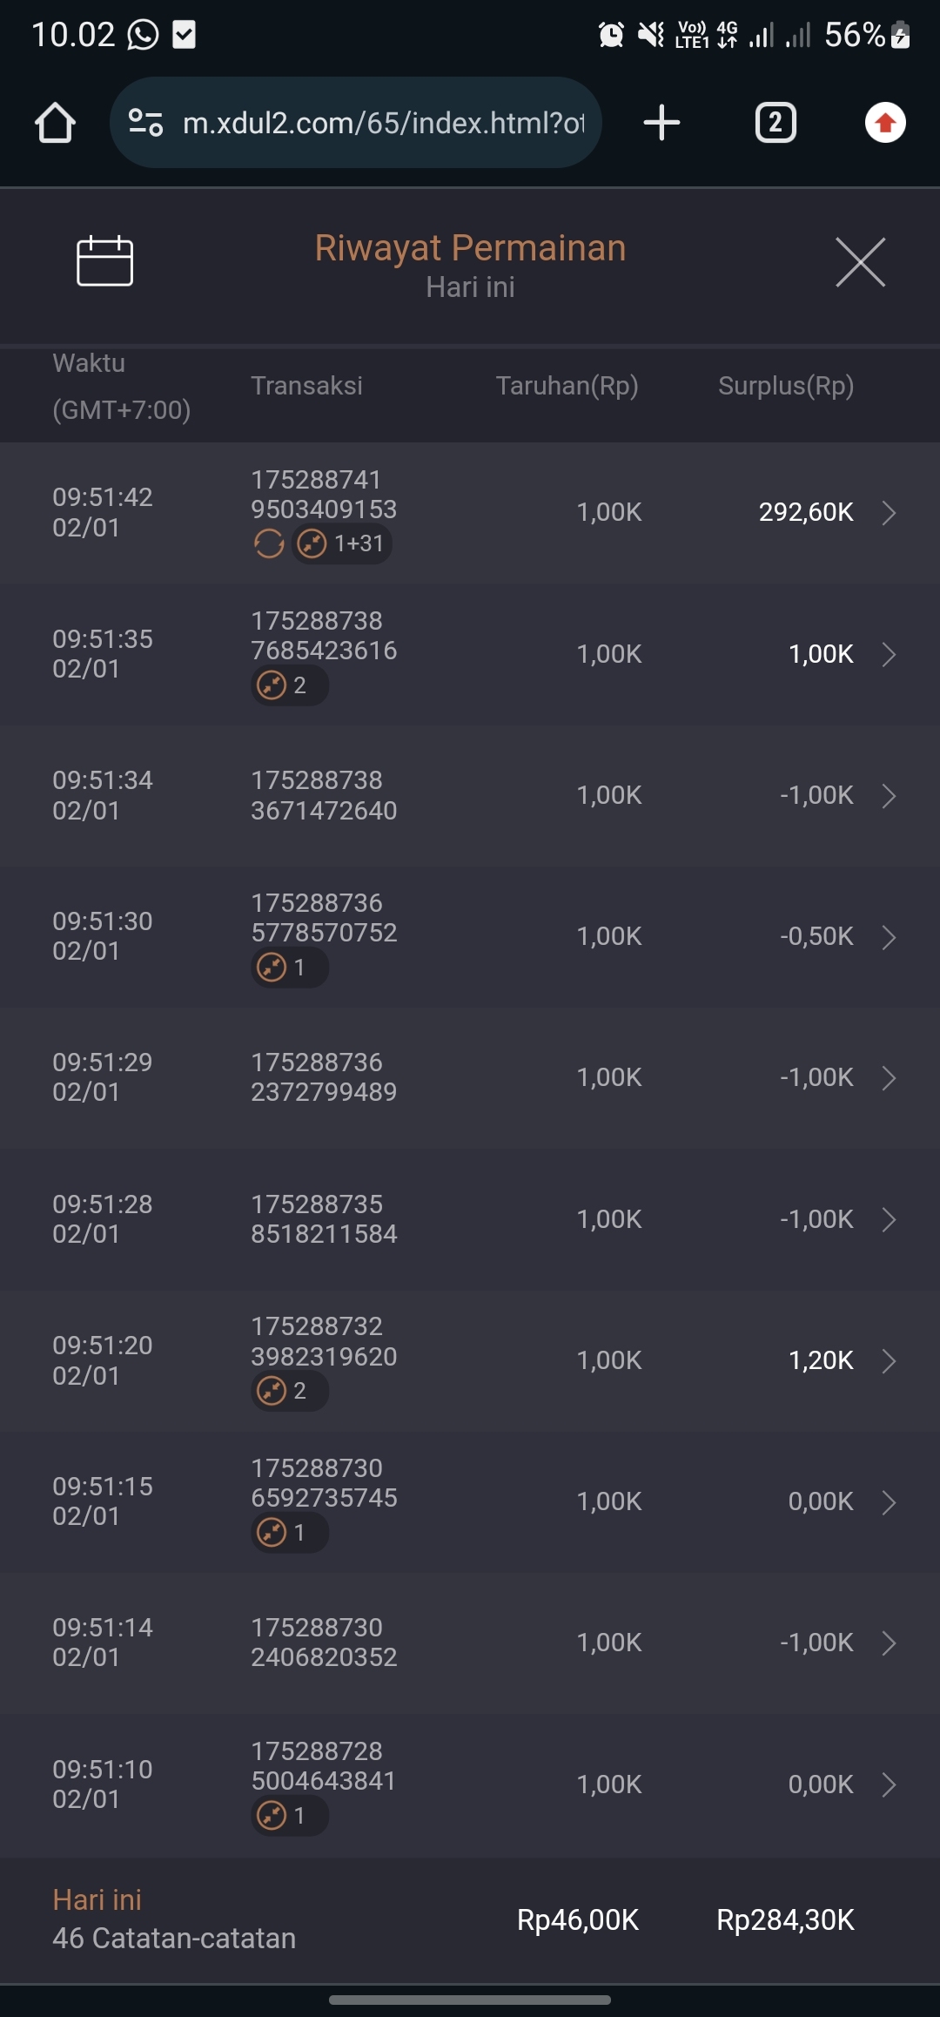940x2017 pixels.
Task: Expand the 1,20K surplus record chevron
Action: coord(888,1361)
